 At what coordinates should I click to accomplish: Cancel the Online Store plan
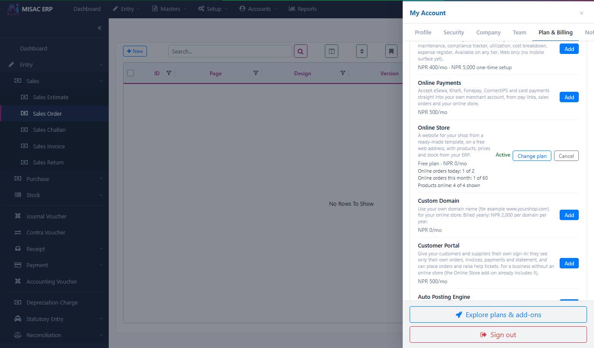tap(566, 156)
